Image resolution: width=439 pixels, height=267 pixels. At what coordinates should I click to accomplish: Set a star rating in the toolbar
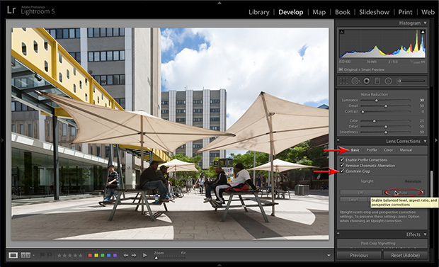pyautogui.click(x=69, y=255)
